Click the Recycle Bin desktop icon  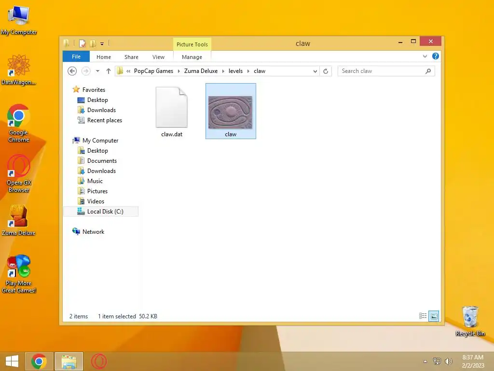coord(470,321)
